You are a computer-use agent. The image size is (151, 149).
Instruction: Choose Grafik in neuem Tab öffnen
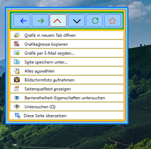pyautogui.click(x=67, y=35)
